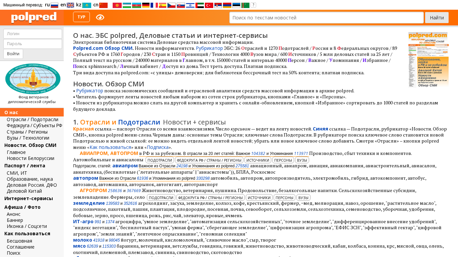Translate the page with German flag
This screenshot has width=458, height=257.
146,5
